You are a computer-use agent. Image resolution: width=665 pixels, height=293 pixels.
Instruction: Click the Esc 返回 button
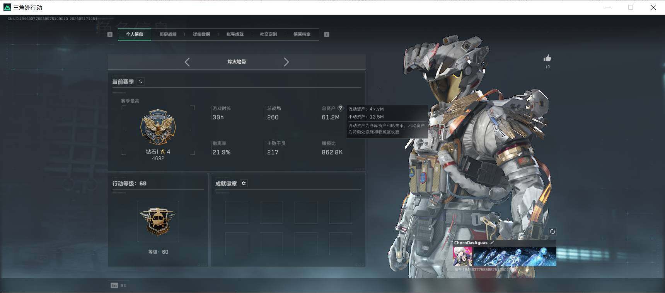tap(119, 285)
